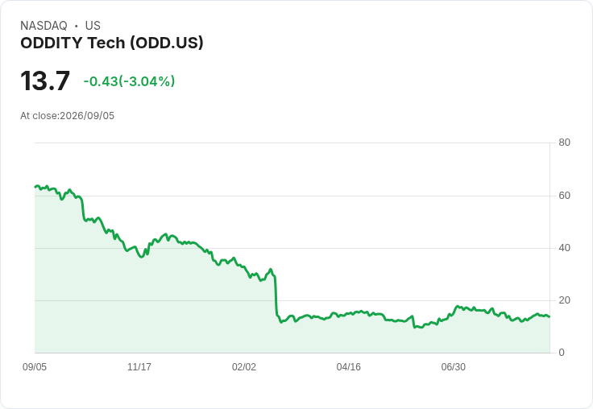Viewport: 593px width, 409px height.
Task: Click the lowest dip between 04/16 and 06/30
Action: 415,327
